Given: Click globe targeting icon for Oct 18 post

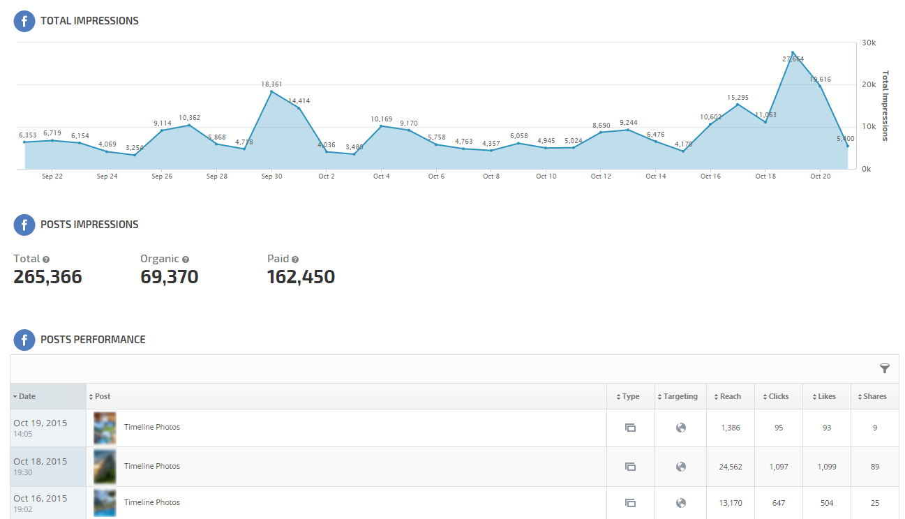Looking at the screenshot, I should (681, 467).
